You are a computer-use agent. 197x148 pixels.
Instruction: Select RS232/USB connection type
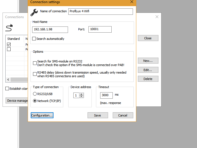pos(35,94)
